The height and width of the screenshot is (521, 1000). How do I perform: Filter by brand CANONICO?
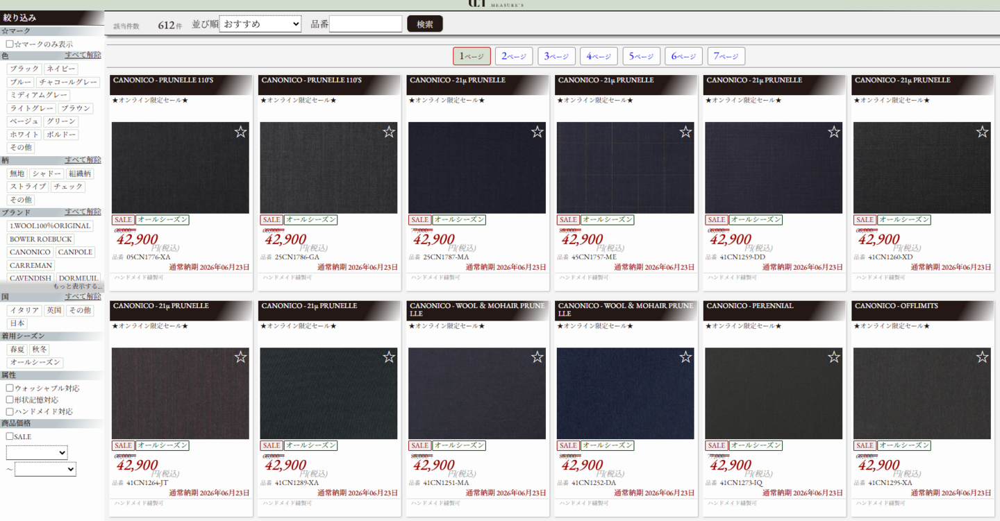30,253
